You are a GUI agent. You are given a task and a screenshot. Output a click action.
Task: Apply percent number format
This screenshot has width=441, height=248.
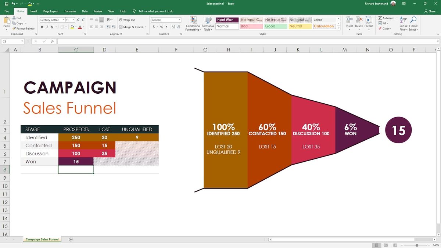click(x=161, y=27)
